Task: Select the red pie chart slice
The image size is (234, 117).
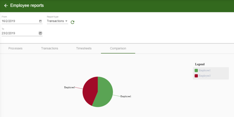Action: pos(89,89)
